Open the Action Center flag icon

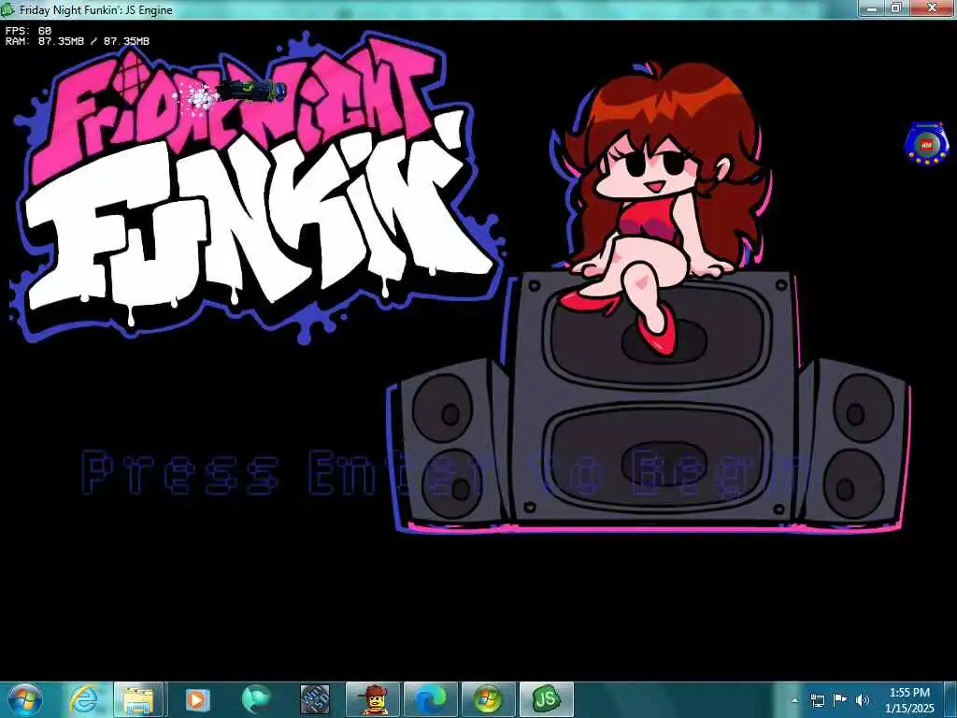840,700
